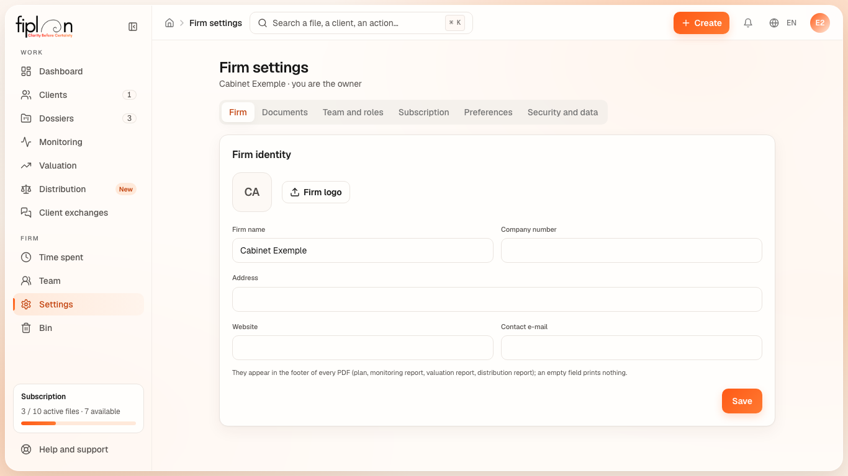This screenshot has height=476, width=848.
Task: Click the Firm settings breadcrumb text
Action: pos(215,23)
